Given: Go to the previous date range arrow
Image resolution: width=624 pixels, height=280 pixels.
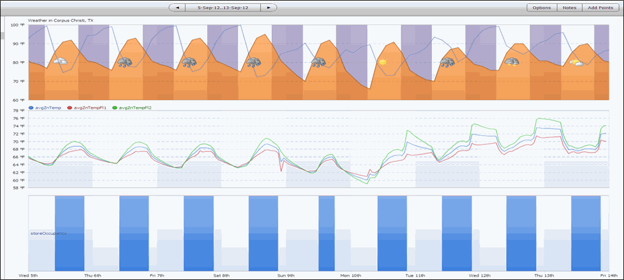Looking at the screenshot, I should (x=177, y=8).
